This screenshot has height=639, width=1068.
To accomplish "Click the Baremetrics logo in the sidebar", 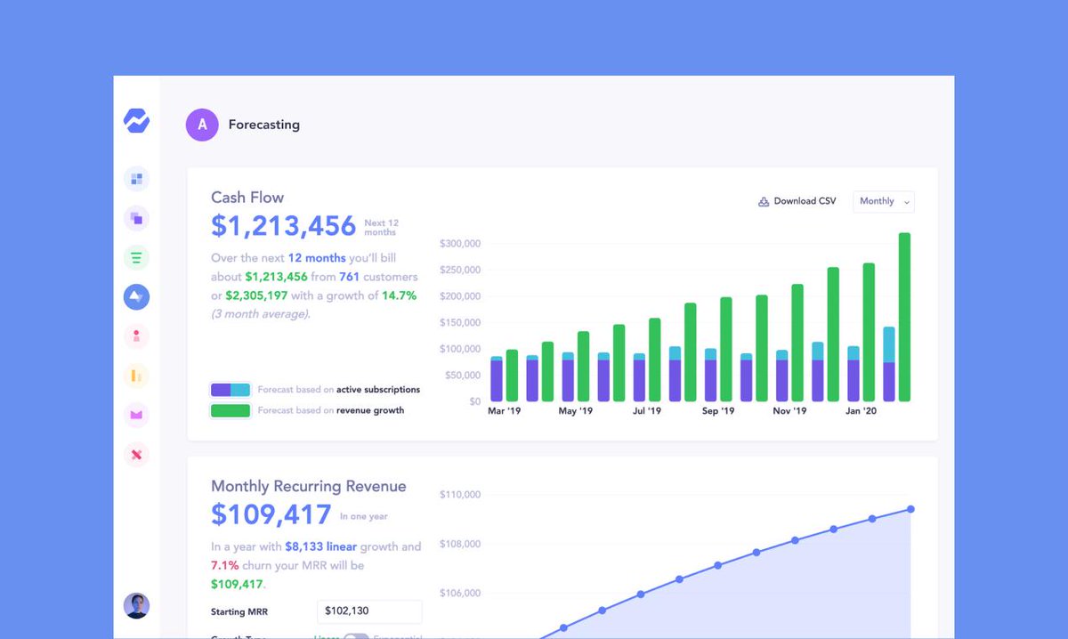I will point(136,121).
